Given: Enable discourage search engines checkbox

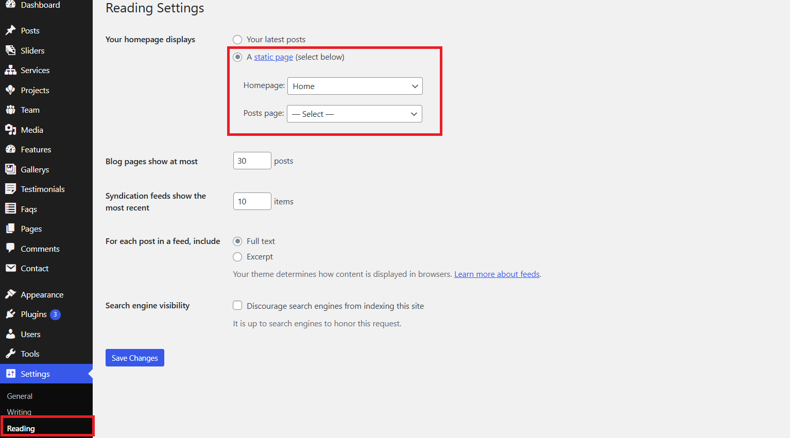Looking at the screenshot, I should tap(237, 306).
